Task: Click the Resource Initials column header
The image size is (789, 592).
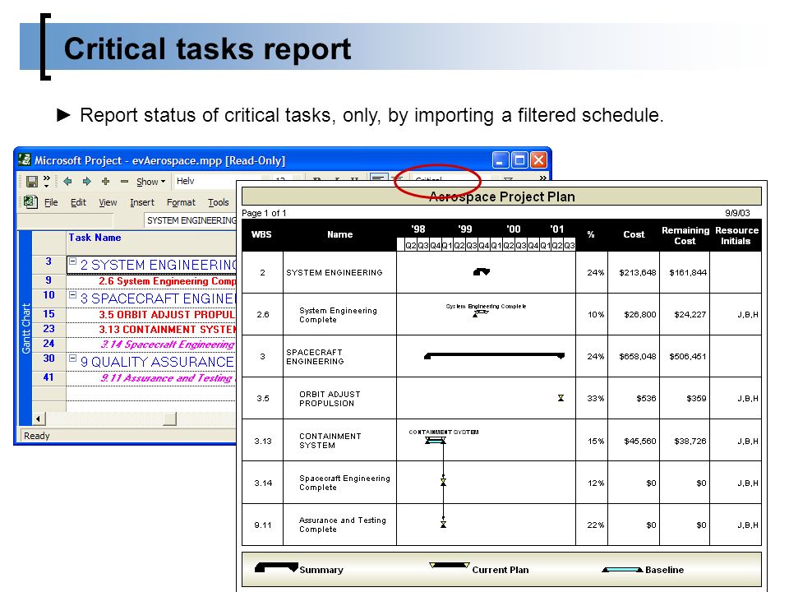Action: tap(736, 236)
